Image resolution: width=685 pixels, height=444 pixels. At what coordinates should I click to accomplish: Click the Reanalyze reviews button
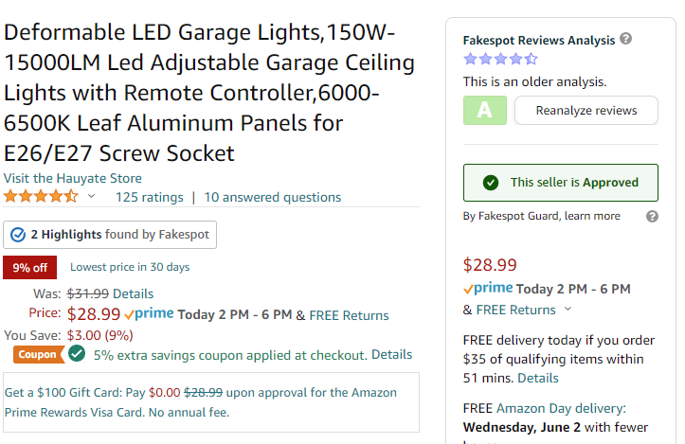coord(586,111)
